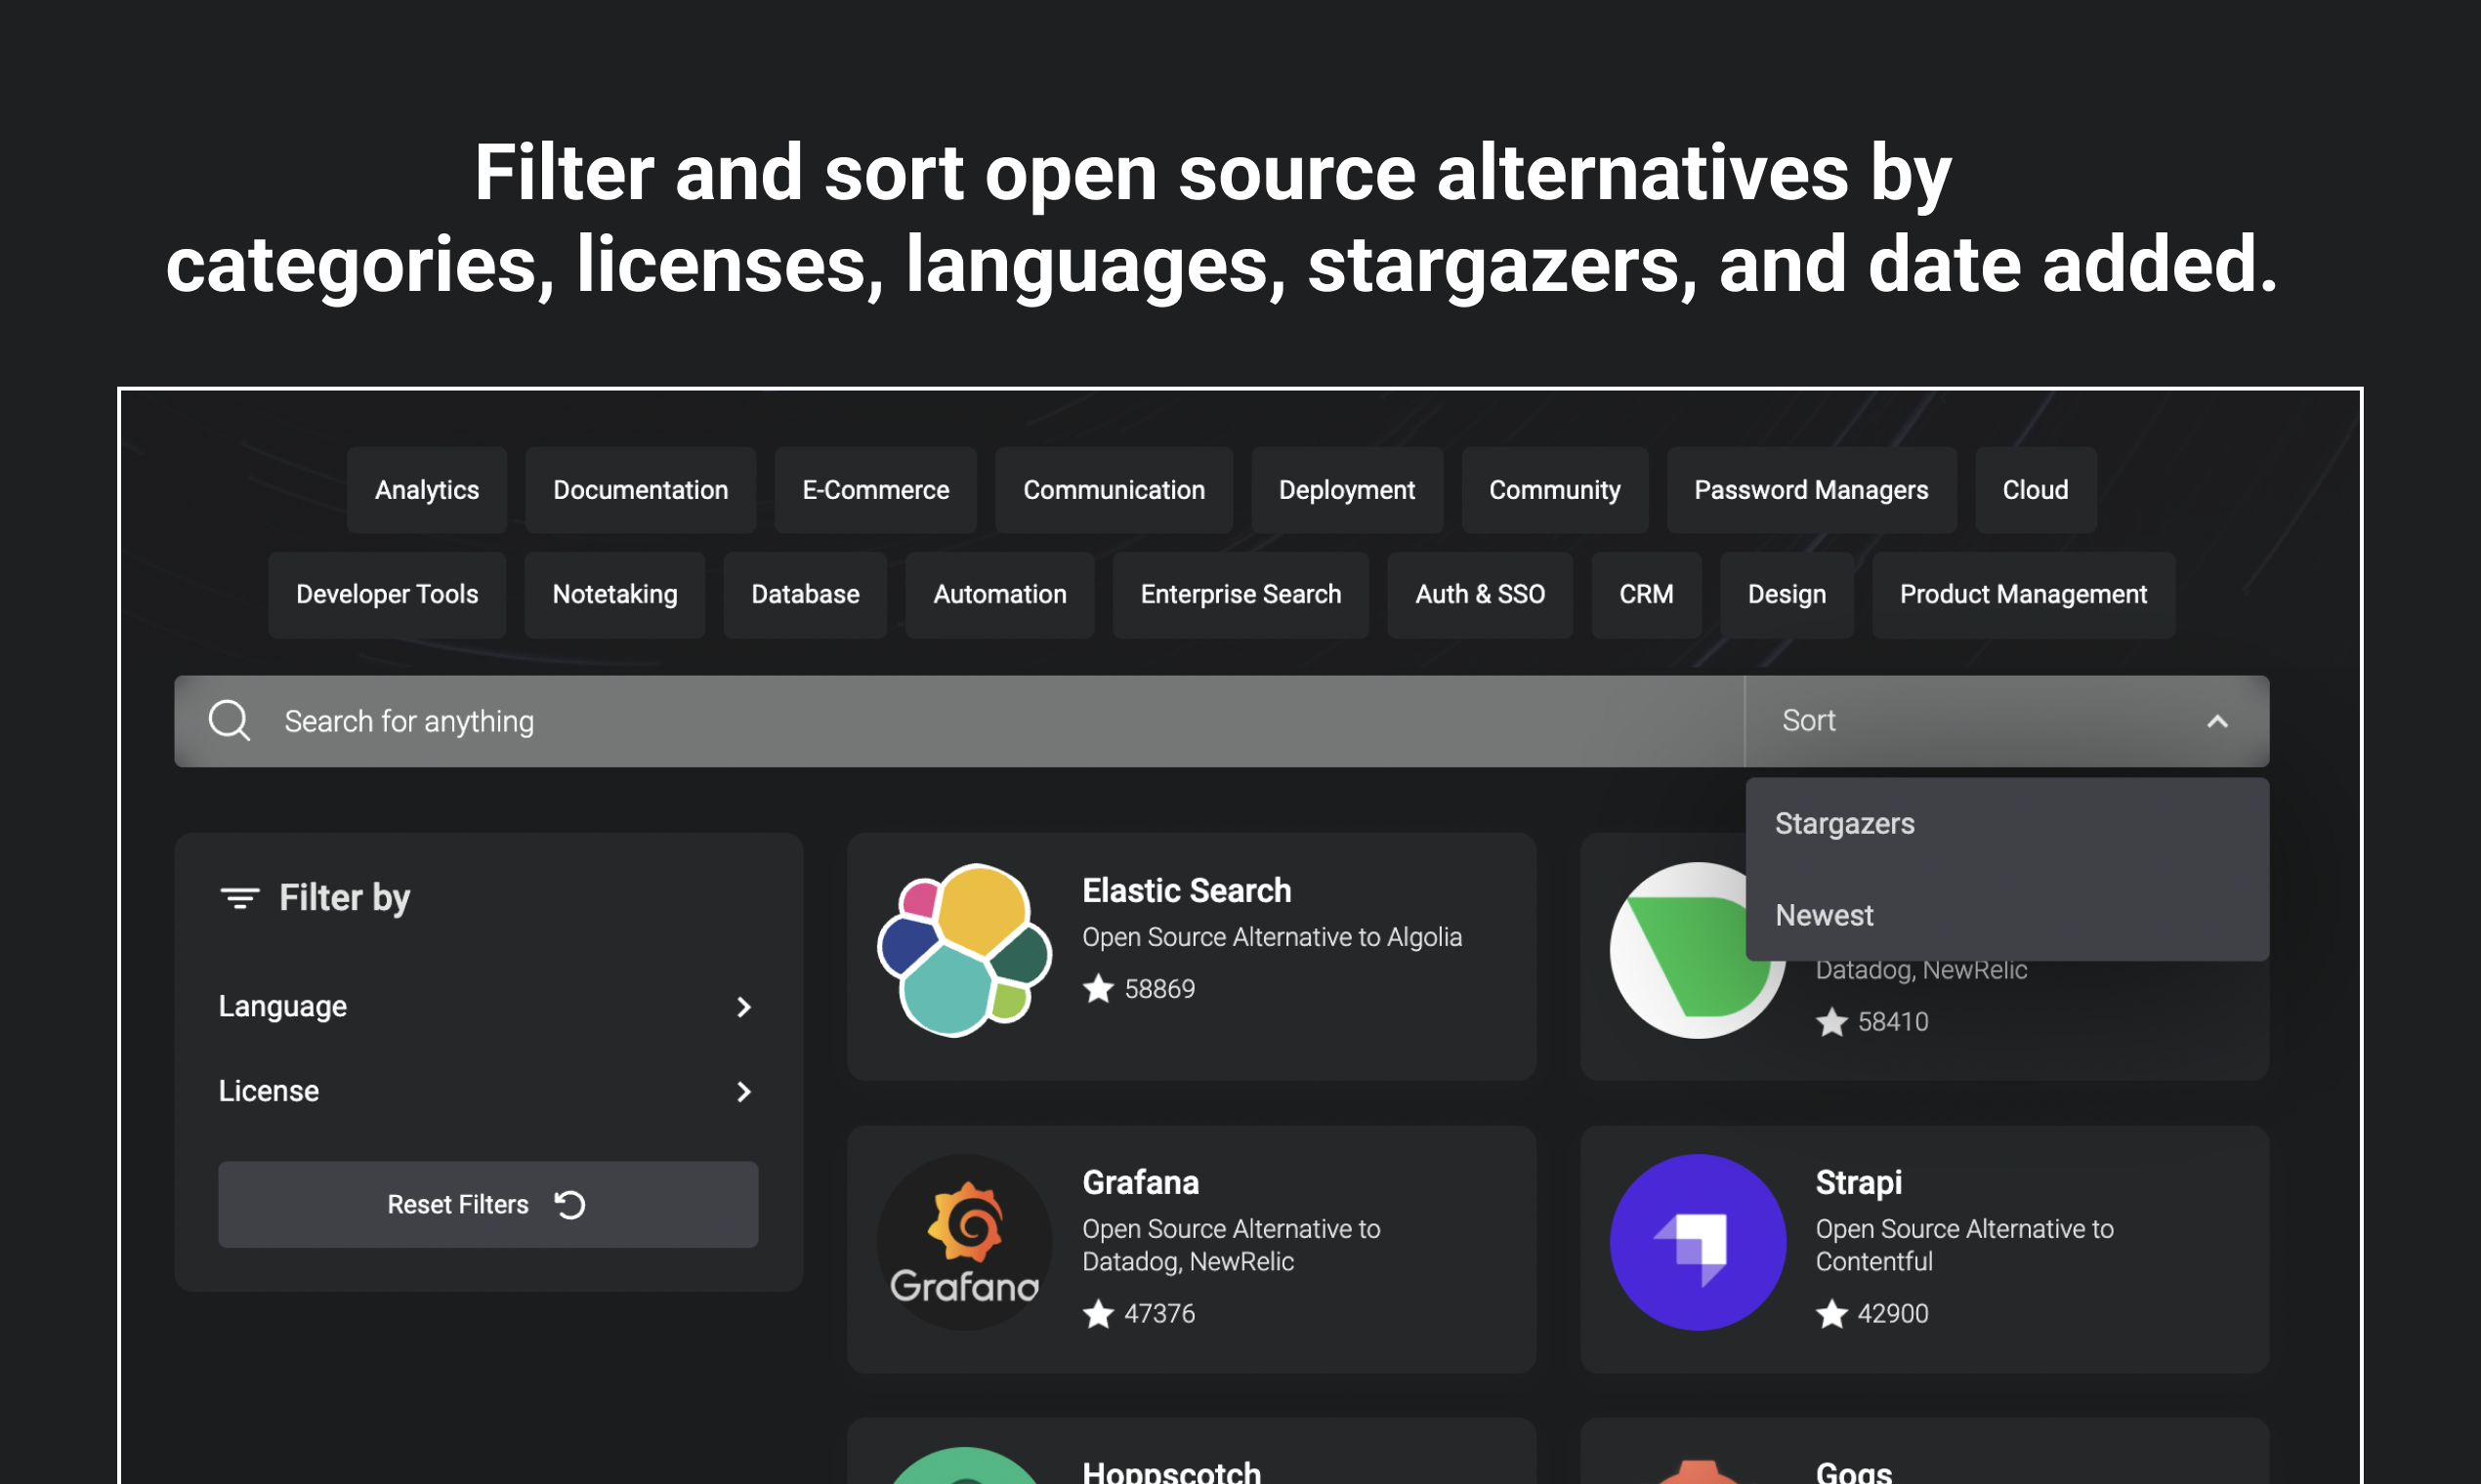This screenshot has height=1484, width=2481.
Task: Select Newest from the Sort menu
Action: 1824,916
